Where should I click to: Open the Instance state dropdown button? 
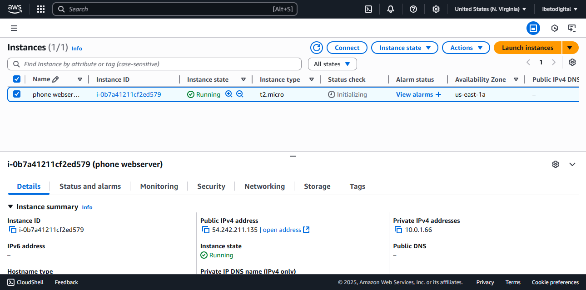pyautogui.click(x=405, y=48)
